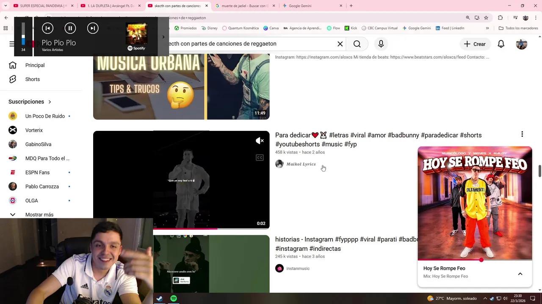Bookmark this page with star icon
Viewport: 542px width, 304px height.
pos(486,18)
